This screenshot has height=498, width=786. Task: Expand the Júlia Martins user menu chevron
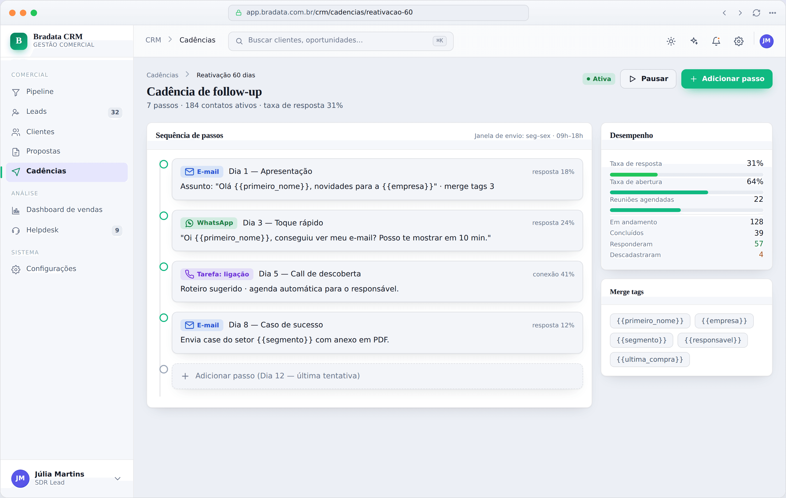click(118, 478)
